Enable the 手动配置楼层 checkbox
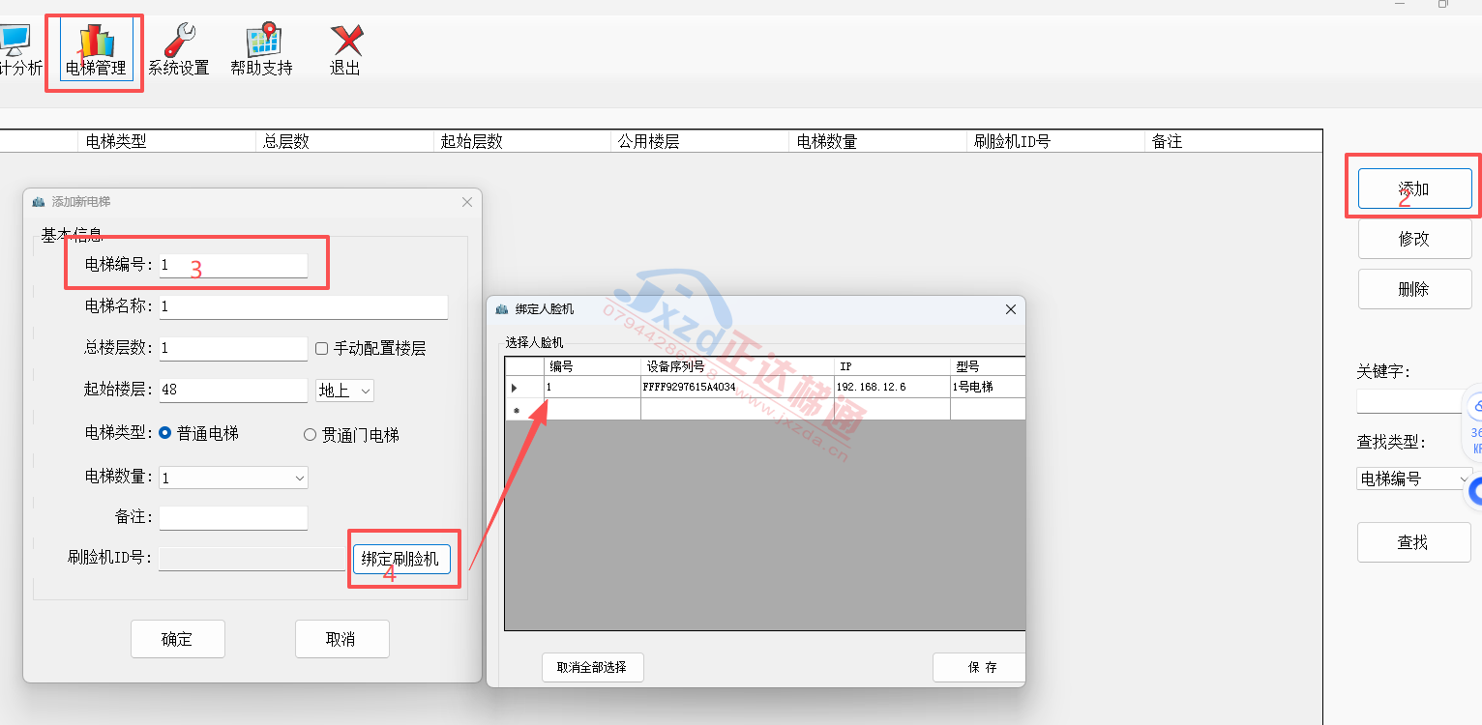The image size is (1482, 725). [x=323, y=348]
